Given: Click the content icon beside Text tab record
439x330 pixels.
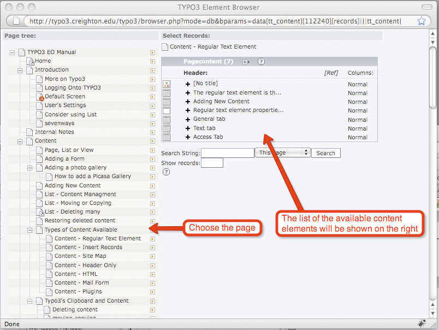Looking at the screenshot, I should (167, 128).
